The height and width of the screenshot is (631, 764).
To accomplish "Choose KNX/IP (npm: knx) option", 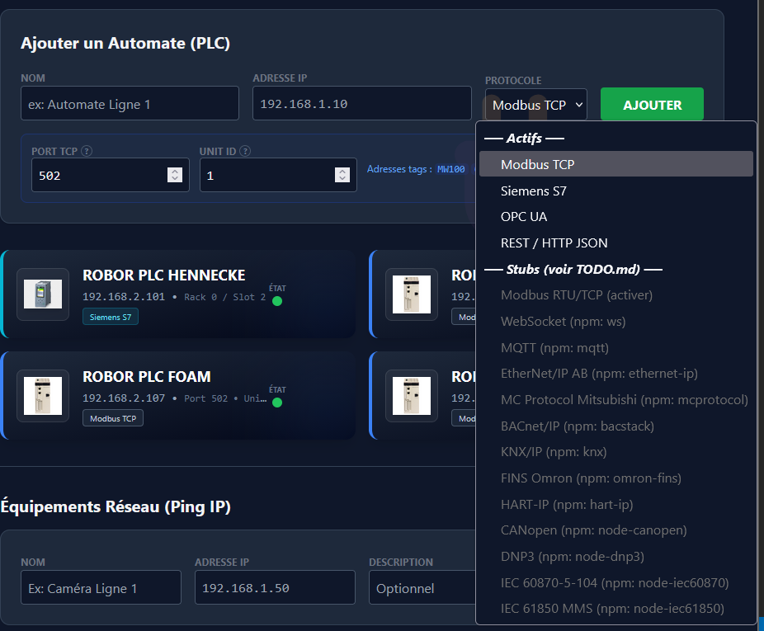I will pyautogui.click(x=615, y=452).
